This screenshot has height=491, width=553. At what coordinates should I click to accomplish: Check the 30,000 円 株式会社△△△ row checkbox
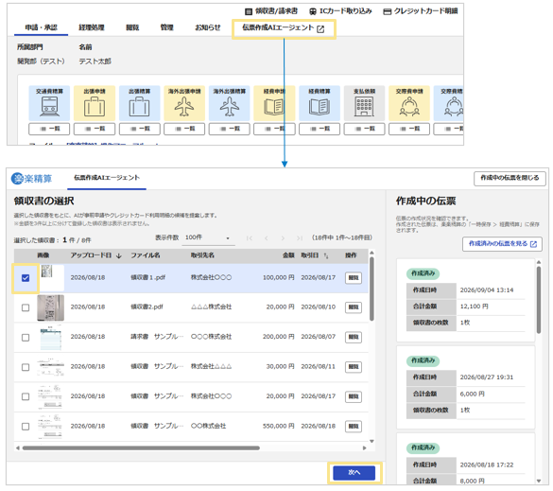(26, 367)
